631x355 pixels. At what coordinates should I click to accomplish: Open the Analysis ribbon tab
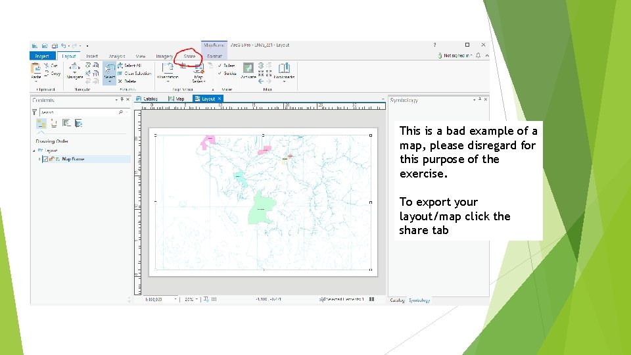click(x=117, y=56)
